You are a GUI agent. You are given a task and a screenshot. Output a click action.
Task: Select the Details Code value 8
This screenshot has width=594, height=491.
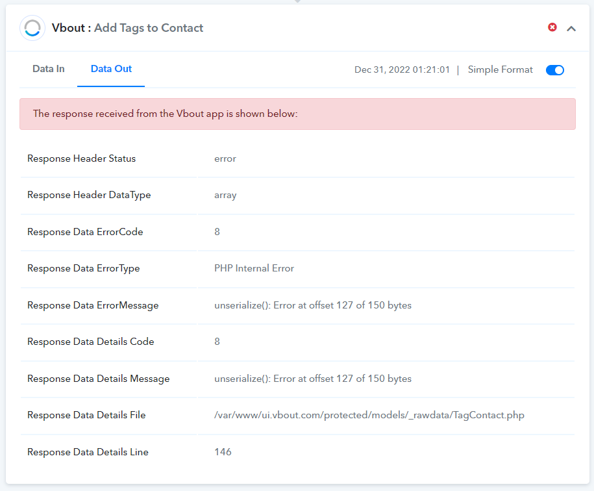217,342
